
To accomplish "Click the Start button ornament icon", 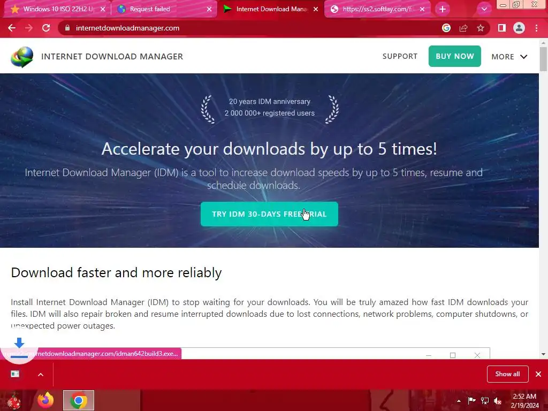I will click(x=13, y=400).
